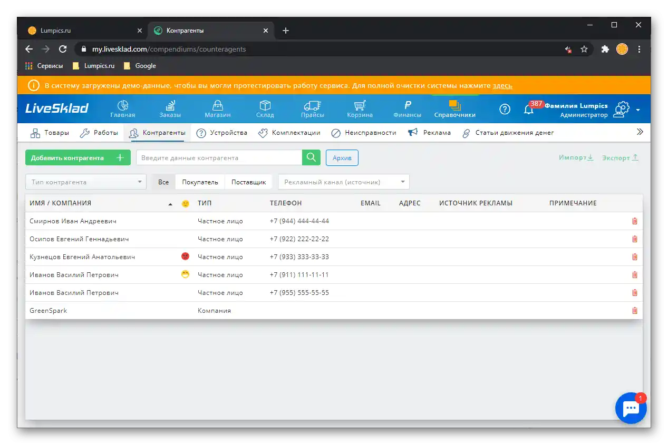The height and width of the screenshot is (445, 668).
Task: Enable the Поставщик filter
Action: click(x=249, y=182)
